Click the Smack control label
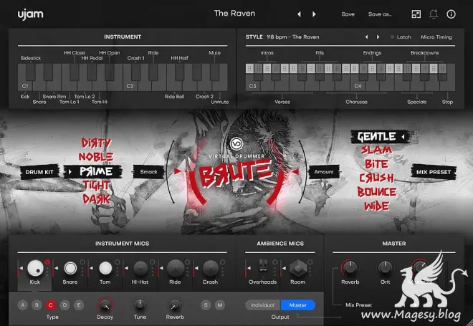 (148, 172)
